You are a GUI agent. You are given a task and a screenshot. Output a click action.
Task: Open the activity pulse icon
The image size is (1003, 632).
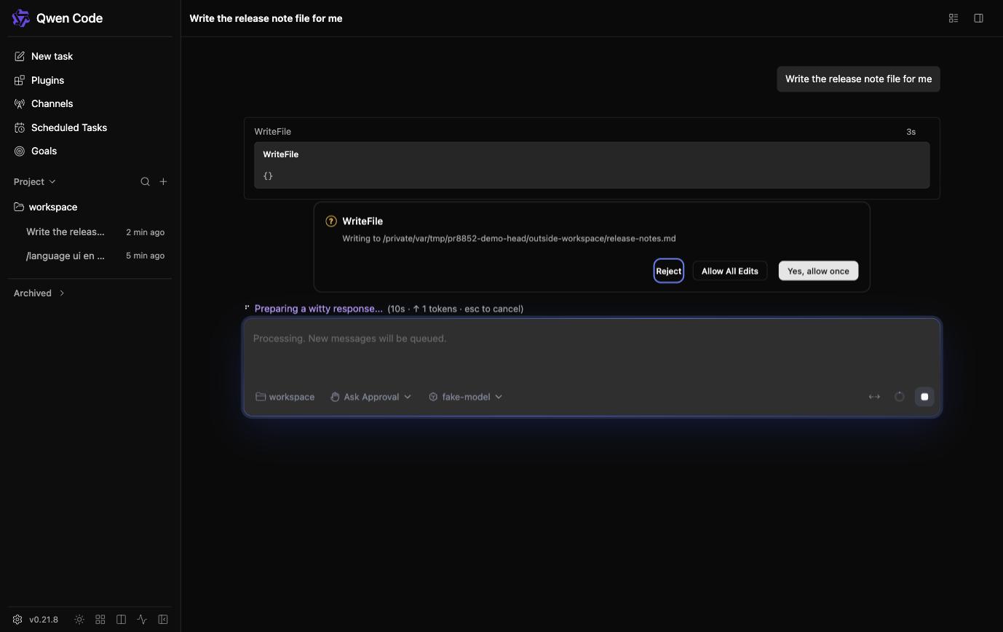142,620
